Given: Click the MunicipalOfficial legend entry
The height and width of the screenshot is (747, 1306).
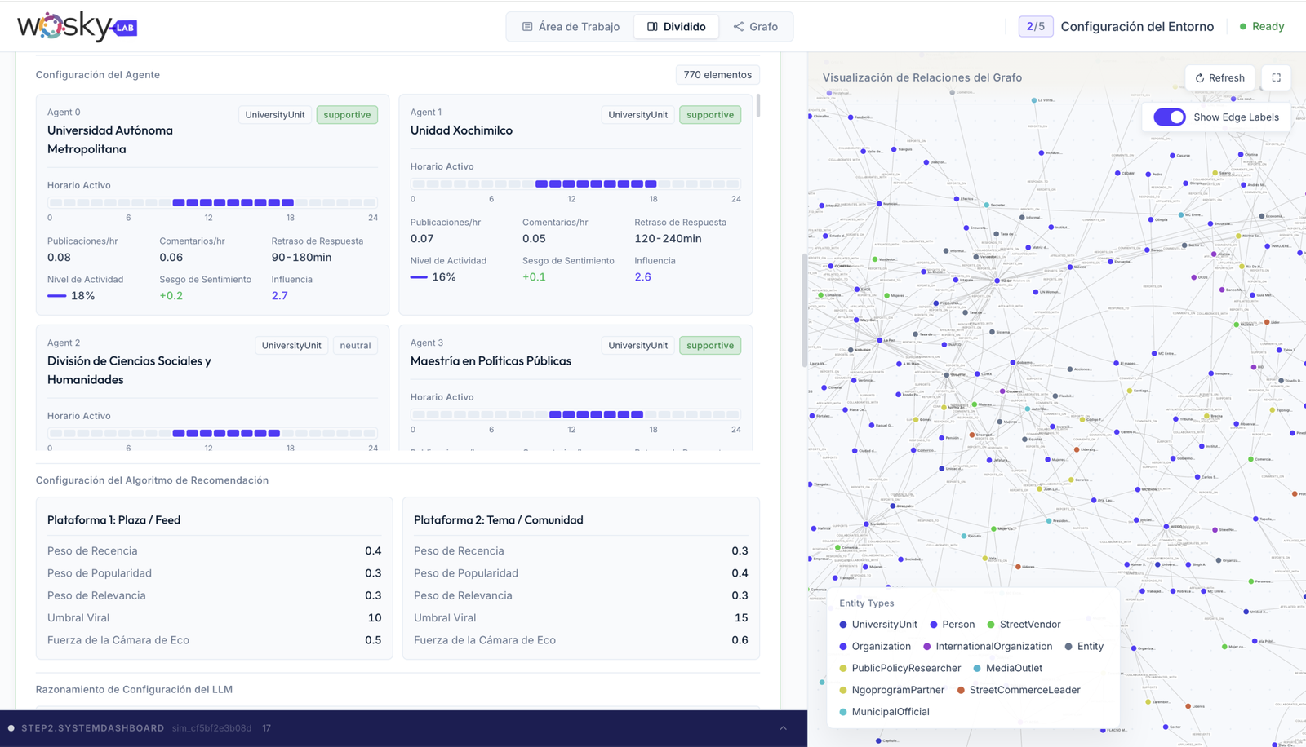Looking at the screenshot, I should click(x=890, y=712).
